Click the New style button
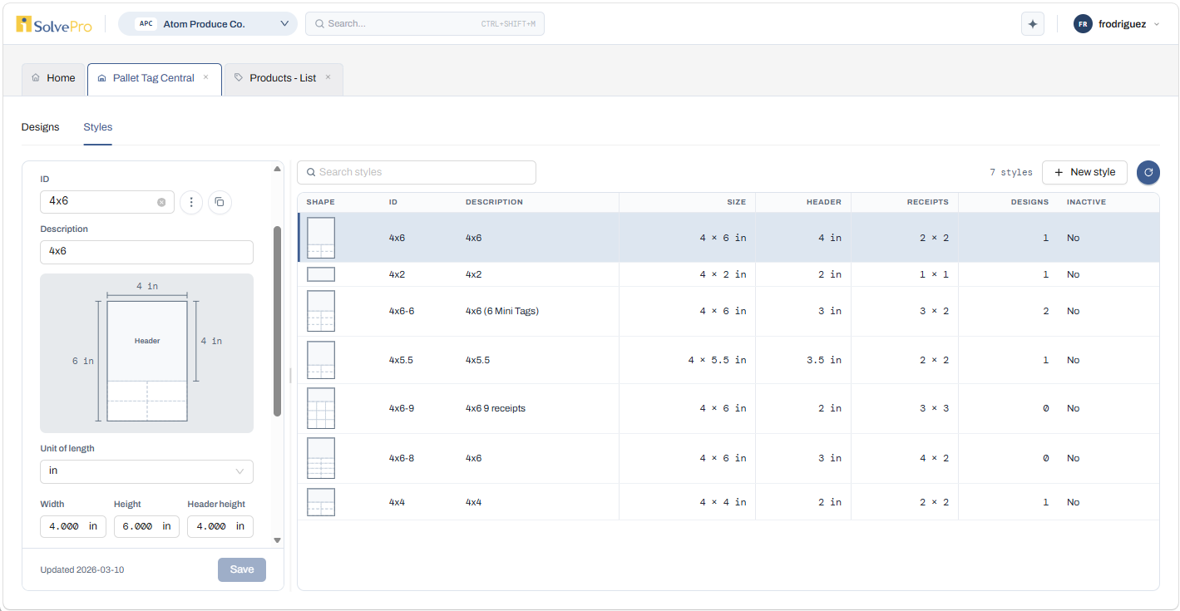 tap(1084, 172)
